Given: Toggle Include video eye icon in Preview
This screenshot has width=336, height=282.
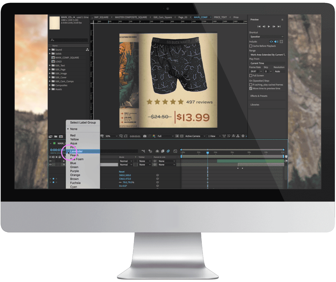Looking at the screenshot, I should click(x=271, y=42).
